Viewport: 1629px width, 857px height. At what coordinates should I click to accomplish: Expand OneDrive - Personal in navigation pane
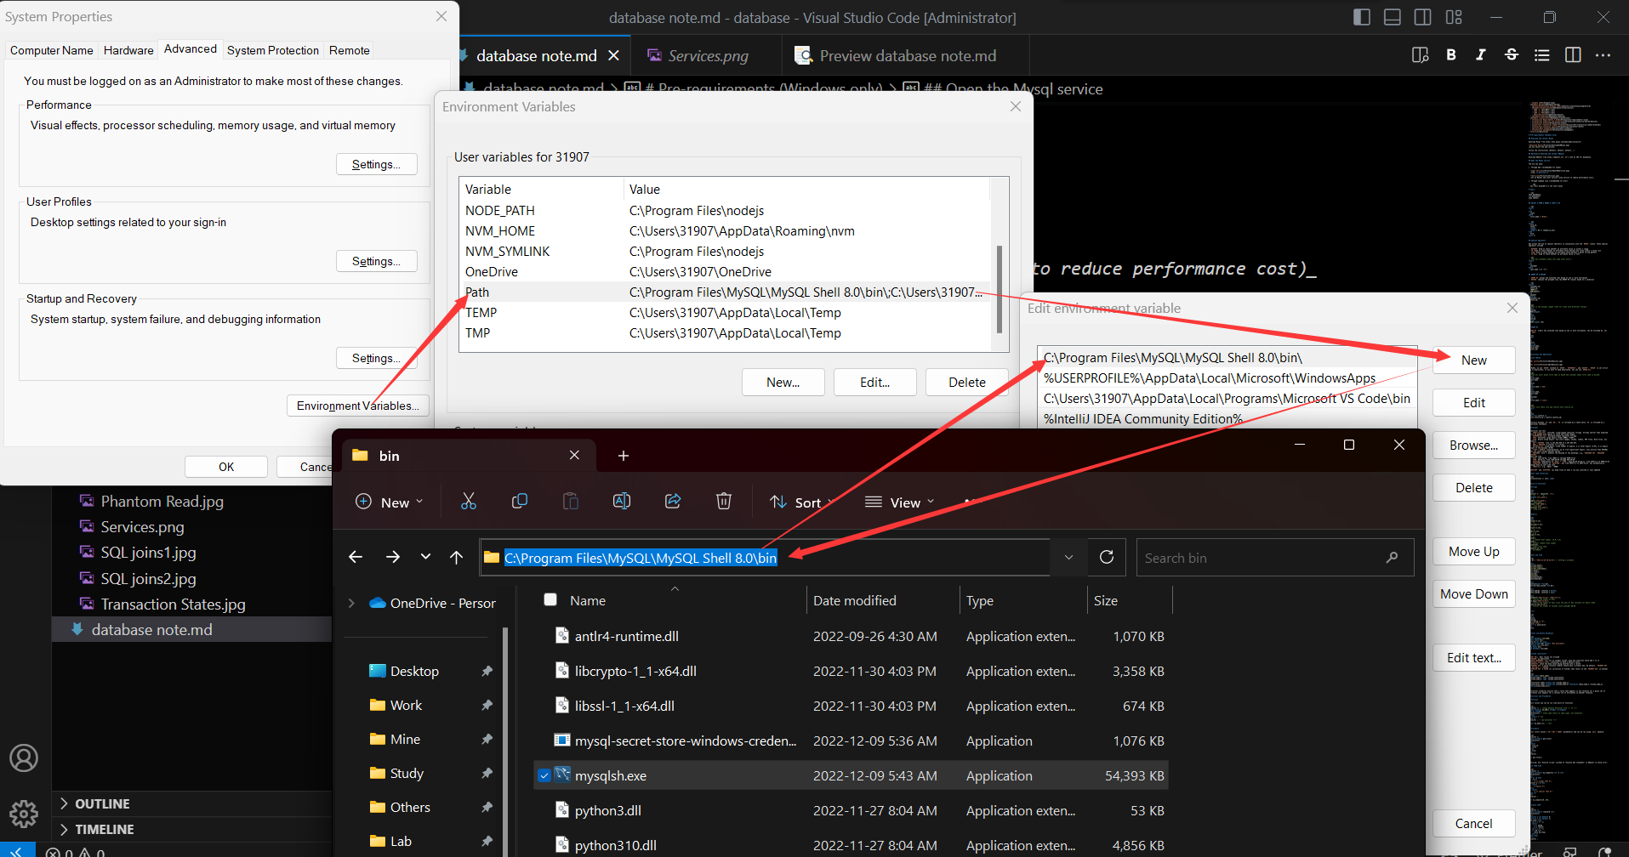pyautogui.click(x=351, y=603)
